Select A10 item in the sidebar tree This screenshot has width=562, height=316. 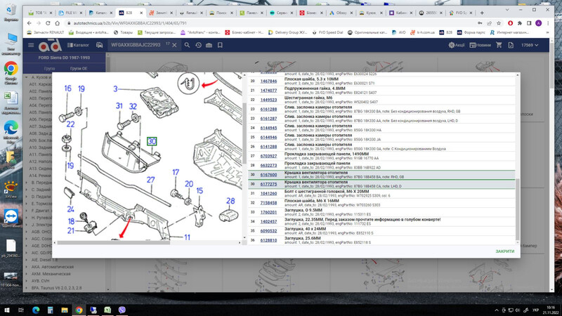coord(41,147)
